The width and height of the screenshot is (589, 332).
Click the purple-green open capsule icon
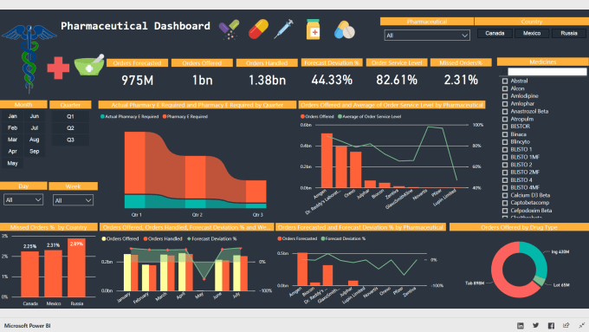(230, 29)
